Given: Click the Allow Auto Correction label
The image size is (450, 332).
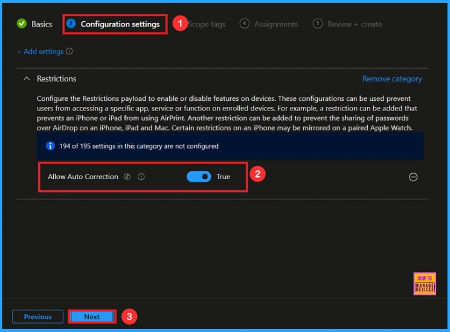Looking at the screenshot, I should (83, 177).
